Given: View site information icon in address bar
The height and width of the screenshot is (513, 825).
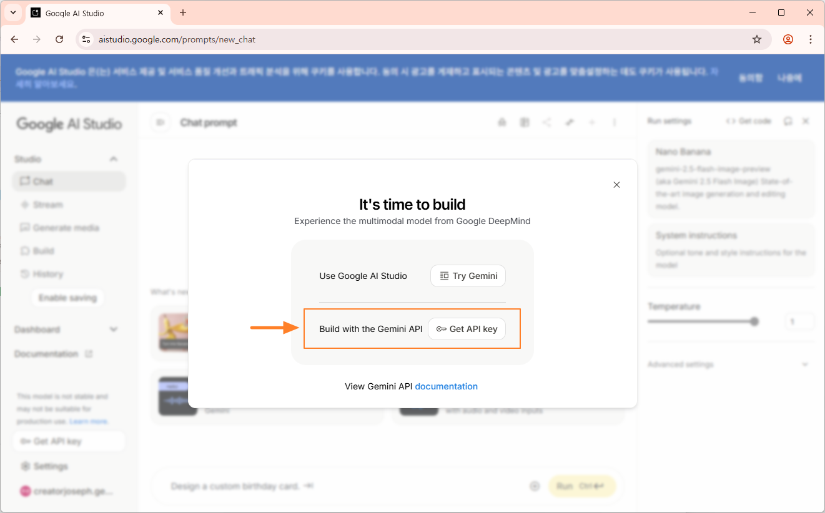Looking at the screenshot, I should (86, 39).
